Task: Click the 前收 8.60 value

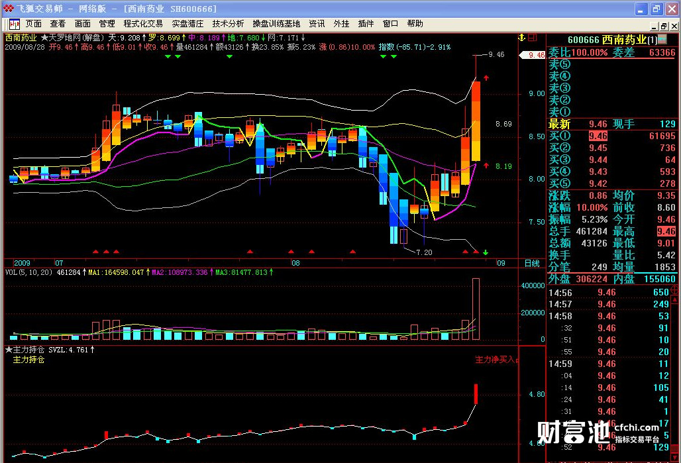Action: click(666, 207)
